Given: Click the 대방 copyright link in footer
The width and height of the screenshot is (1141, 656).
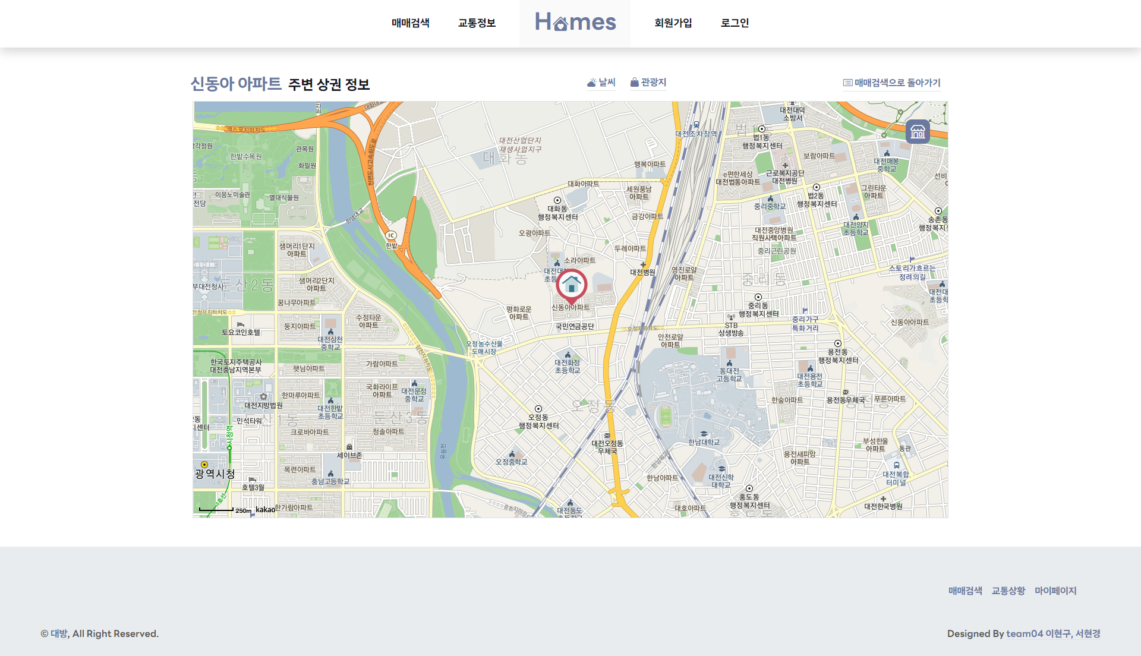Looking at the screenshot, I should click(59, 633).
